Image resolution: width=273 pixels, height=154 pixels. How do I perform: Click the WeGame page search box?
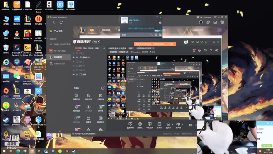click(x=207, y=30)
